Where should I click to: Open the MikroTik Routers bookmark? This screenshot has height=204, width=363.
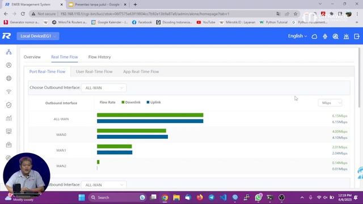tap(69, 22)
